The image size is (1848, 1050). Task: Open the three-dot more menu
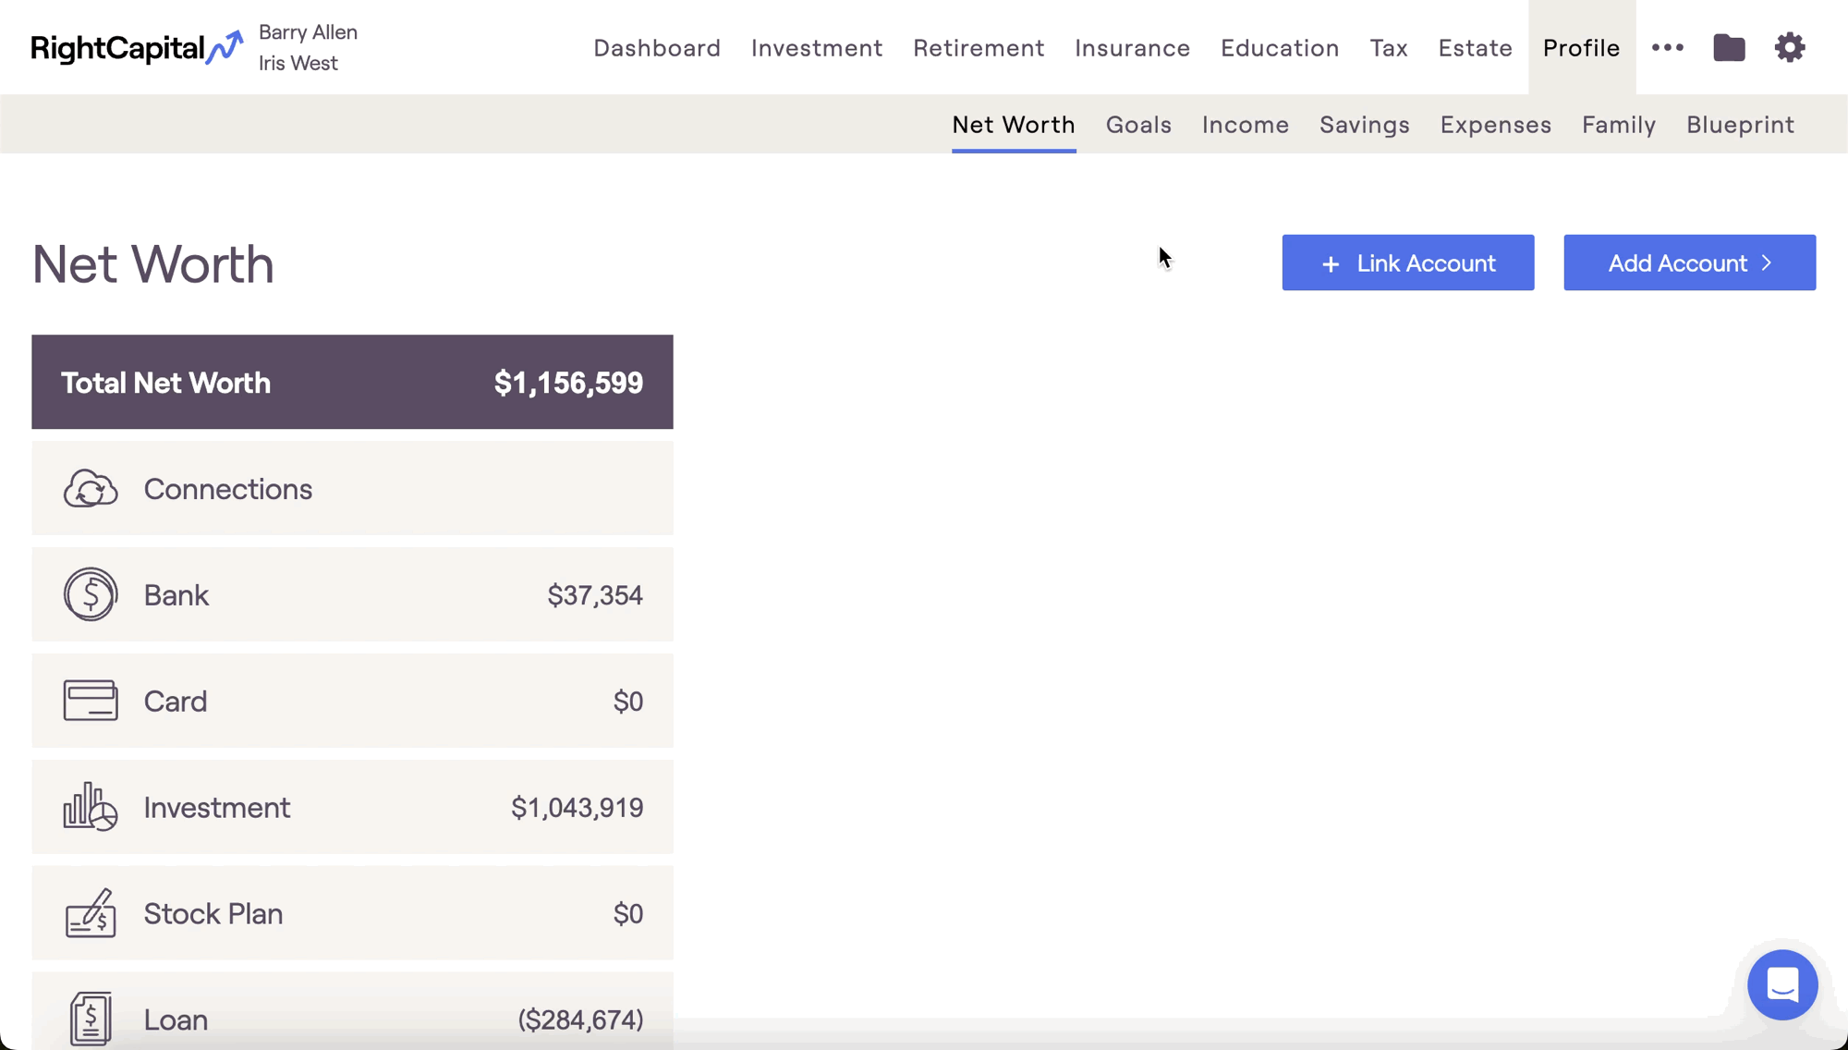pyautogui.click(x=1668, y=47)
